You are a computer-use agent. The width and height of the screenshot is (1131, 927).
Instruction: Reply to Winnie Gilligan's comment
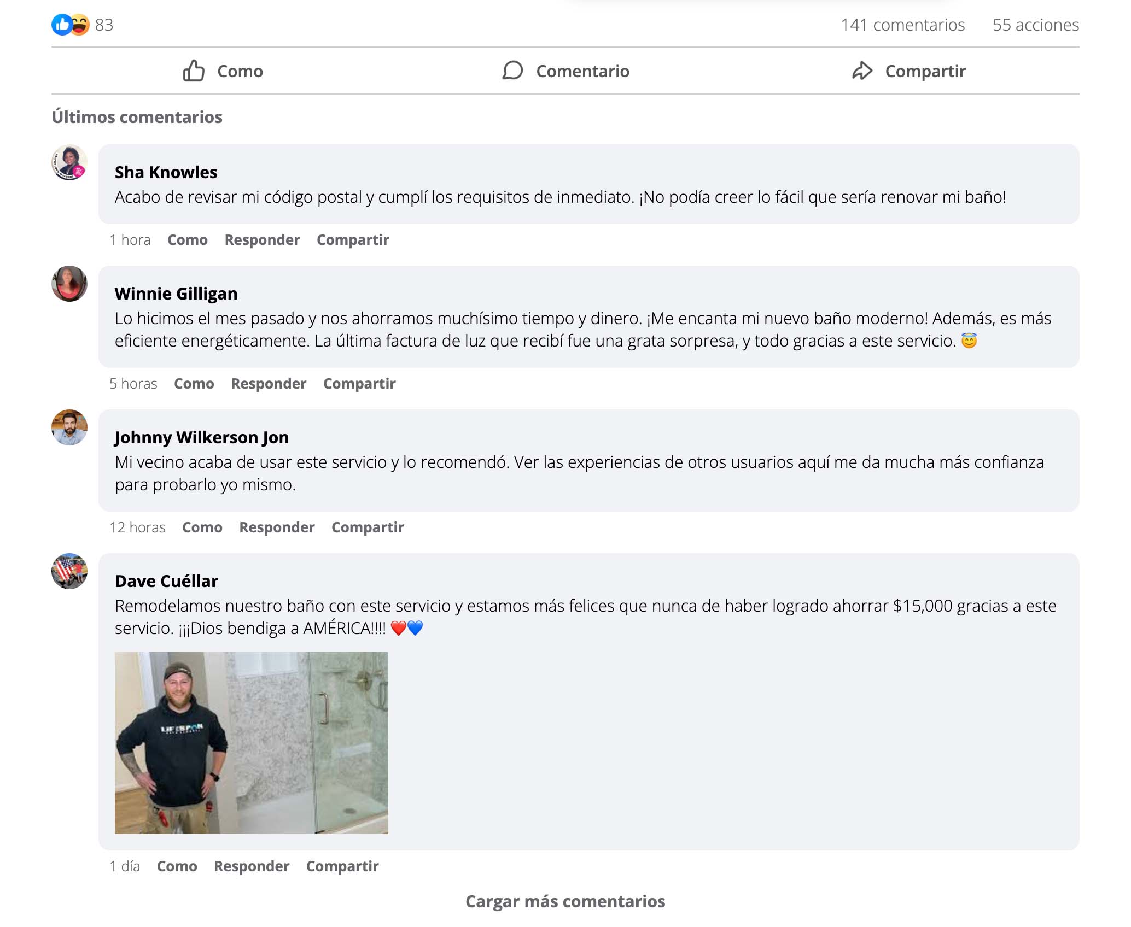(x=268, y=384)
